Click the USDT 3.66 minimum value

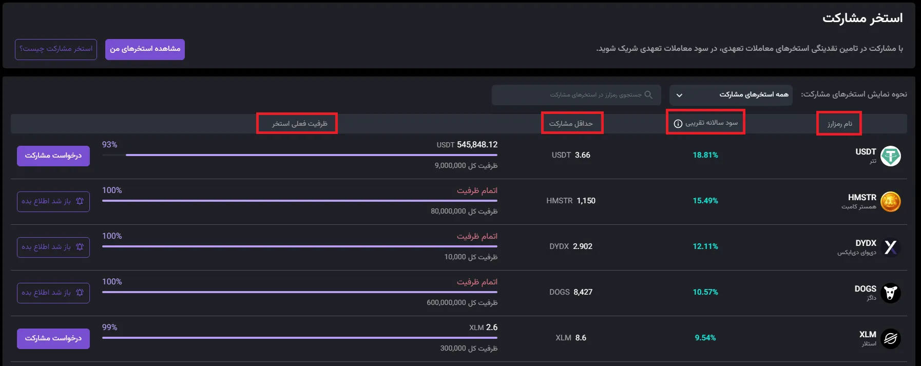click(571, 155)
